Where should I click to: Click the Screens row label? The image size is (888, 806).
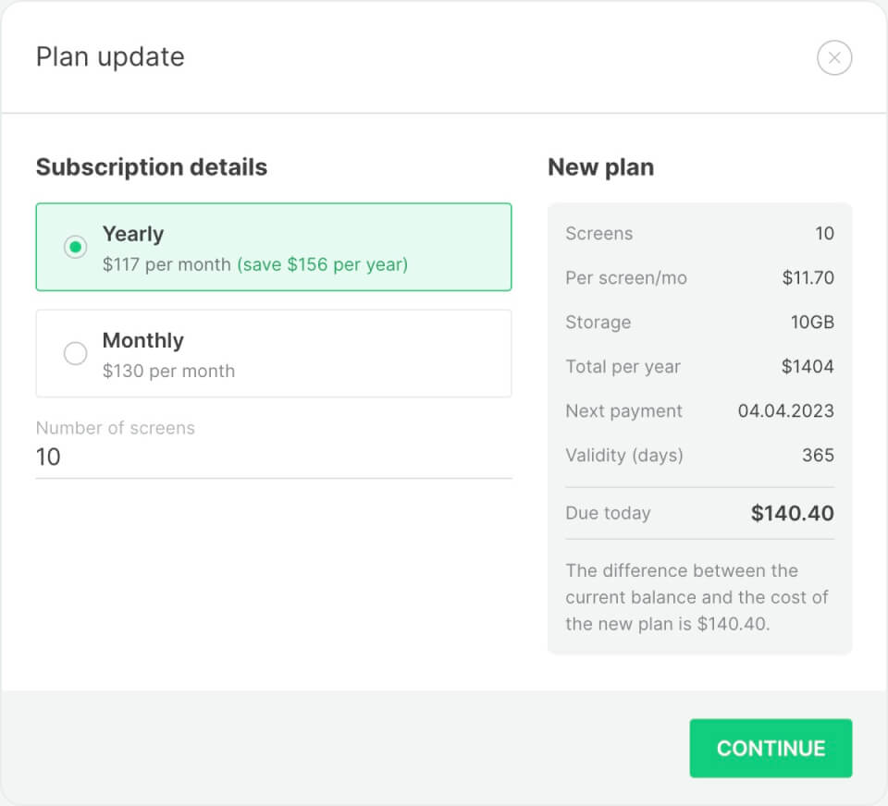tap(599, 234)
